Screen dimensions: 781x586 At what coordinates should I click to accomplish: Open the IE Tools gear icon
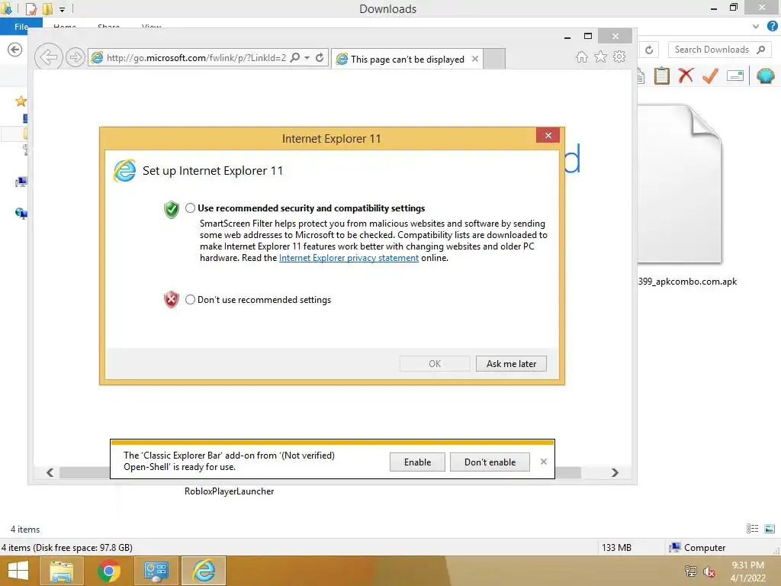tap(619, 56)
